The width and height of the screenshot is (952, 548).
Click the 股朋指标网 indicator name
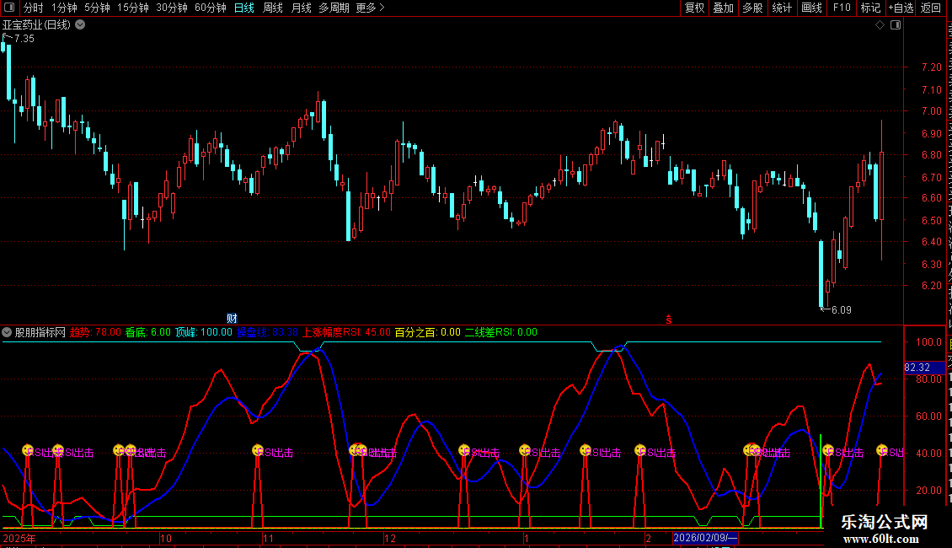click(40, 332)
